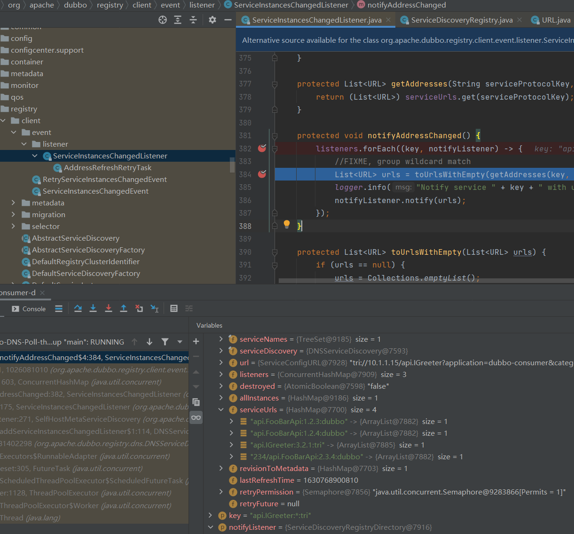Expand the key variable
Screen dimensions: 574x534
pos(211,515)
